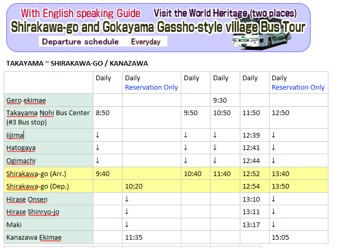This screenshot has height=248, width=343.
Task: Click the 15:05 Kanazawa Ekimae arrival time
Action: point(280,238)
